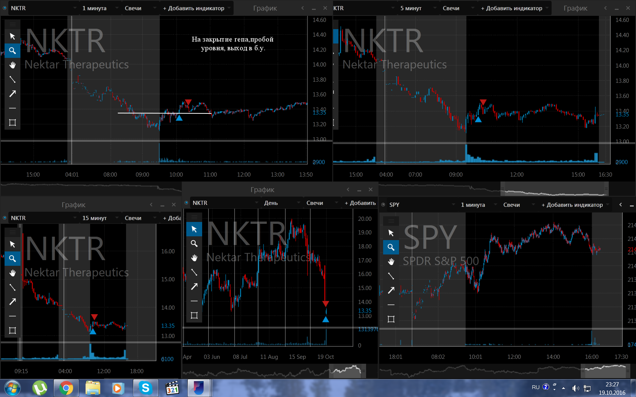The width and height of the screenshot is (636, 397).
Task: Activate zoom tool in SPY chart
Action: [x=391, y=247]
